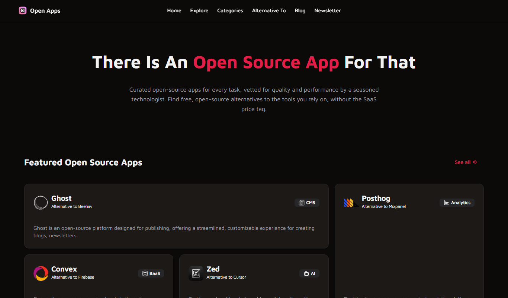Go to the Home menu item
The height and width of the screenshot is (298, 508).
(x=174, y=10)
